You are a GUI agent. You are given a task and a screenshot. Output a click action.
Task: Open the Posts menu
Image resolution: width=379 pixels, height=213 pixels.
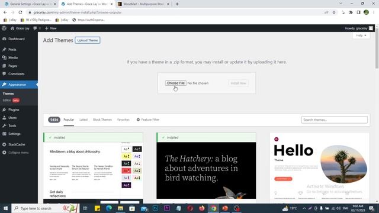coord(12,50)
